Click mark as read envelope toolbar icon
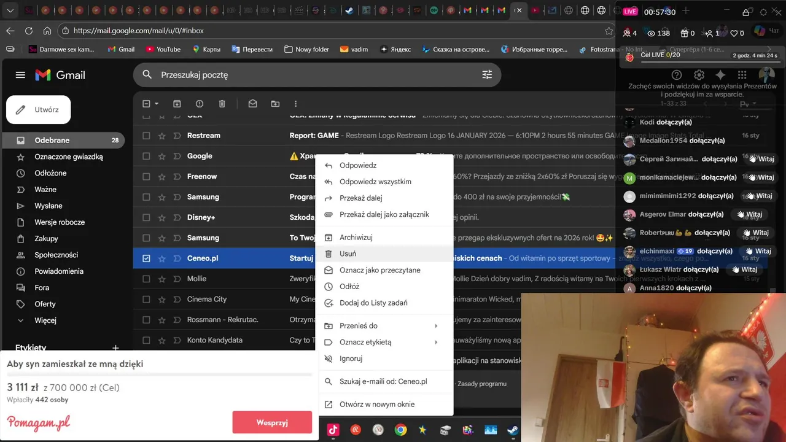 tap(252, 104)
